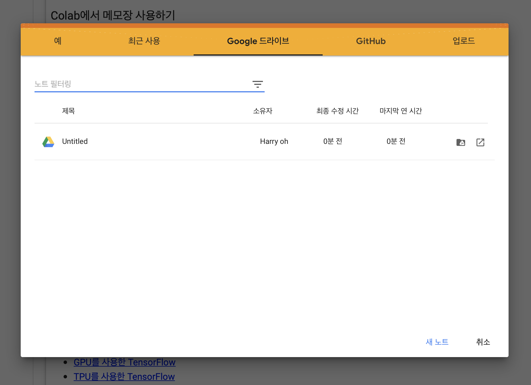The image size is (531, 385).
Task: Open the Untitled notebook
Action: point(75,141)
